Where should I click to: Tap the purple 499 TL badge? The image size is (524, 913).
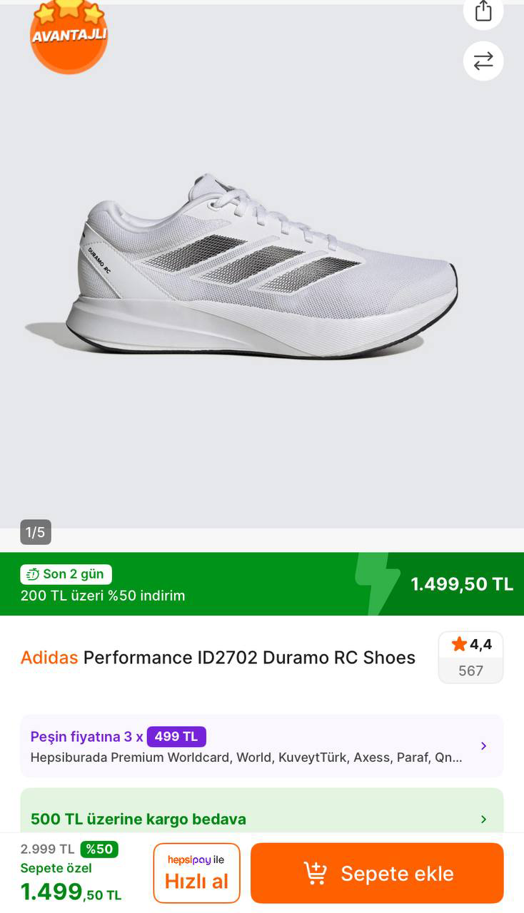(176, 736)
